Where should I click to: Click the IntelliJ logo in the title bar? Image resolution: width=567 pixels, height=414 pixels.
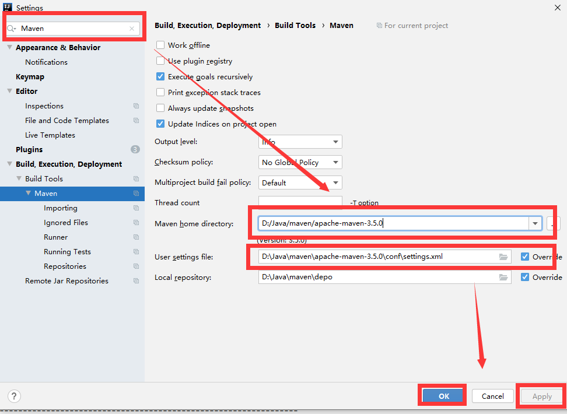tap(7, 7)
